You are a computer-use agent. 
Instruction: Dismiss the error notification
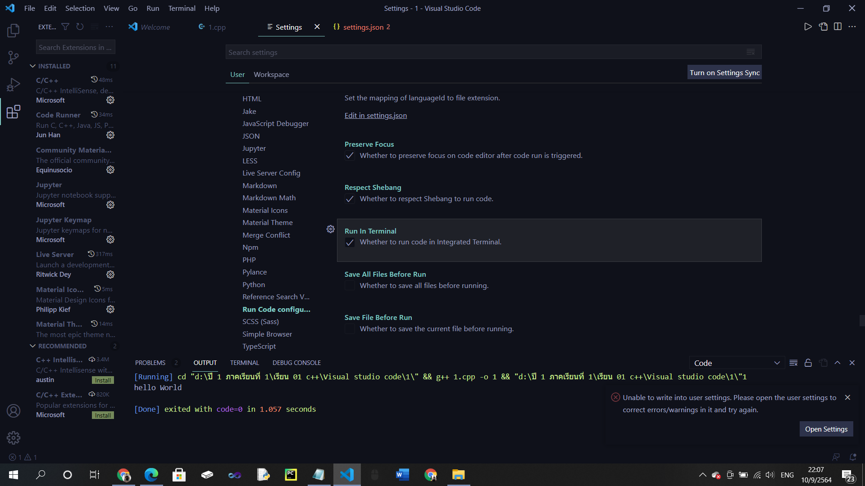847,398
